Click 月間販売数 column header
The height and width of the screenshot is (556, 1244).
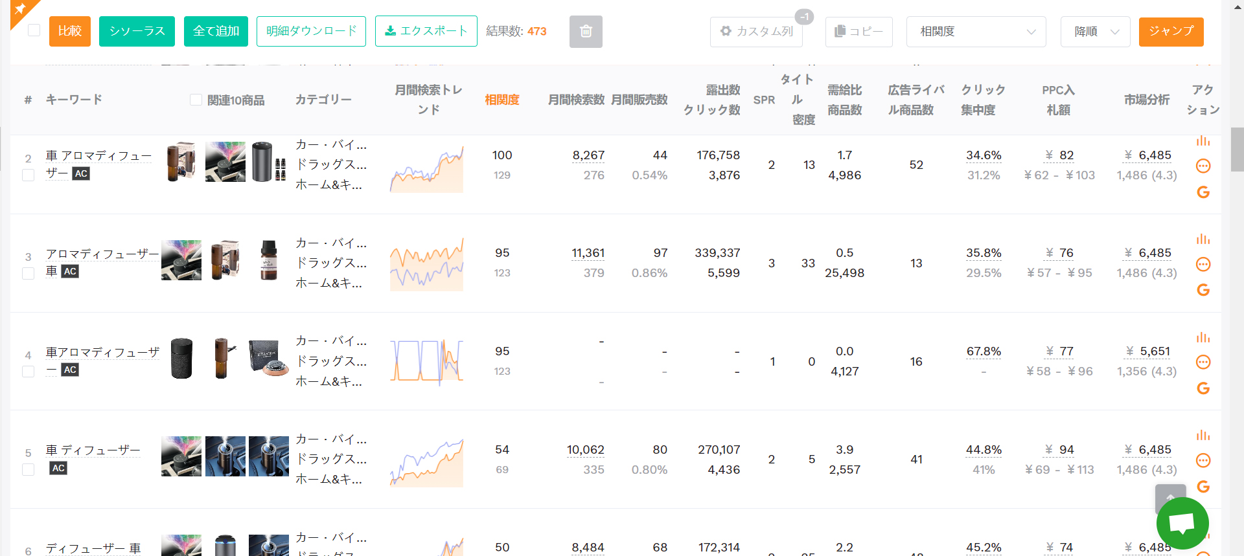(x=639, y=100)
